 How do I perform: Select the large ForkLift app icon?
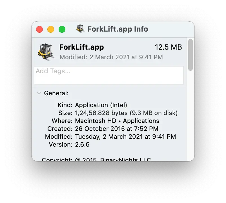coord(46,52)
